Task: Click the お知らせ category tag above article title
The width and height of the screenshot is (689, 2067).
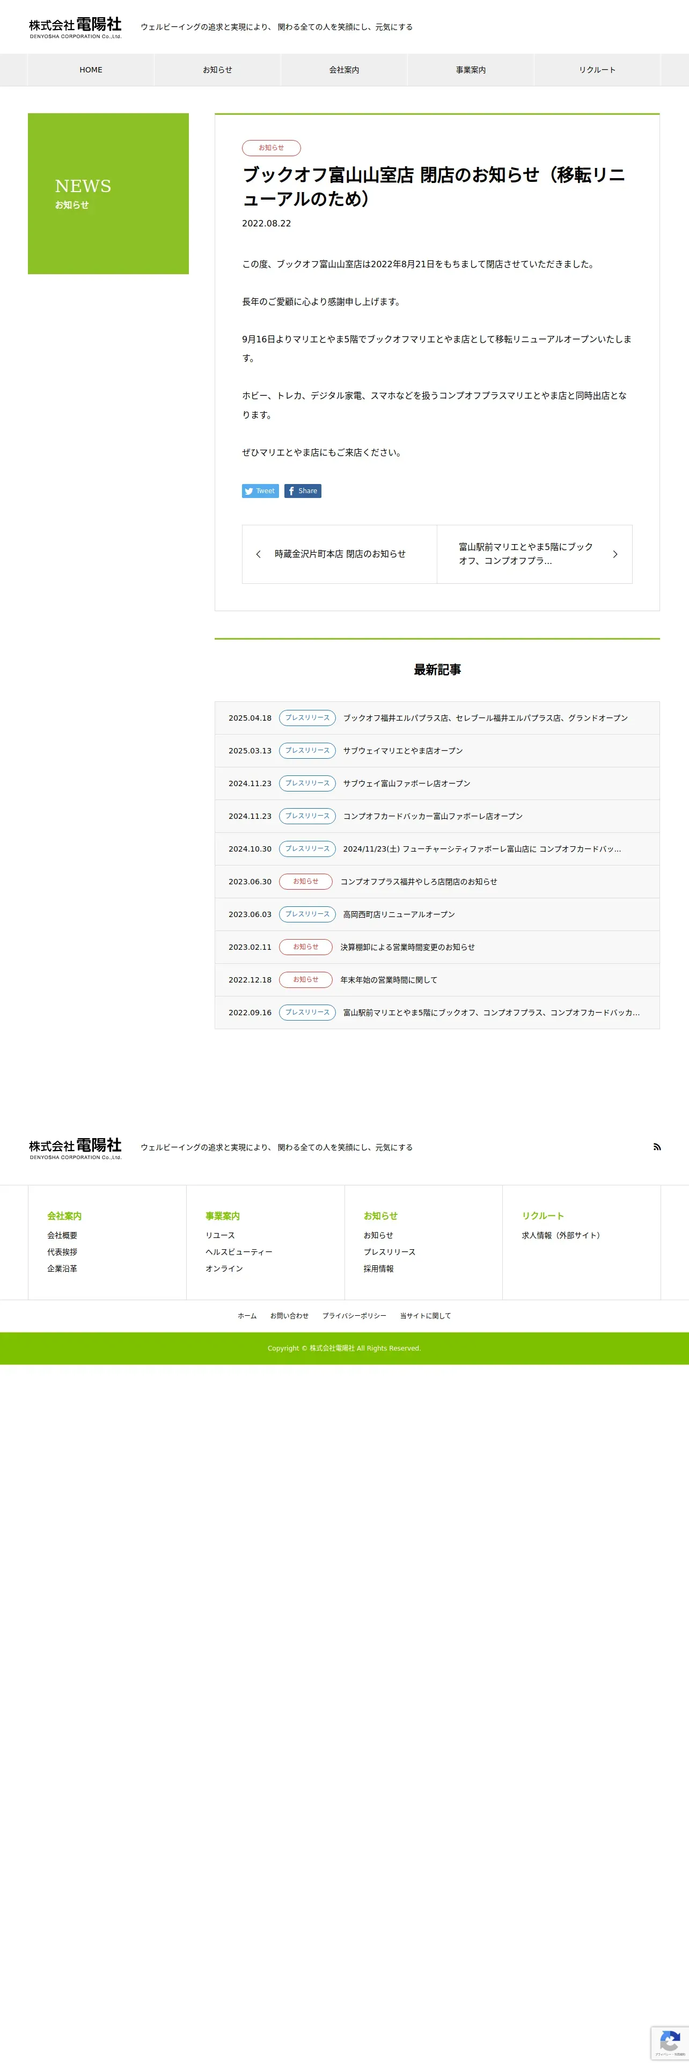Action: point(271,148)
